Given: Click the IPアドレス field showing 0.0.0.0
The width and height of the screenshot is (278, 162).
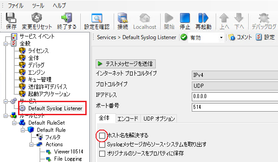Looking at the screenshot, I should click(x=235, y=97).
